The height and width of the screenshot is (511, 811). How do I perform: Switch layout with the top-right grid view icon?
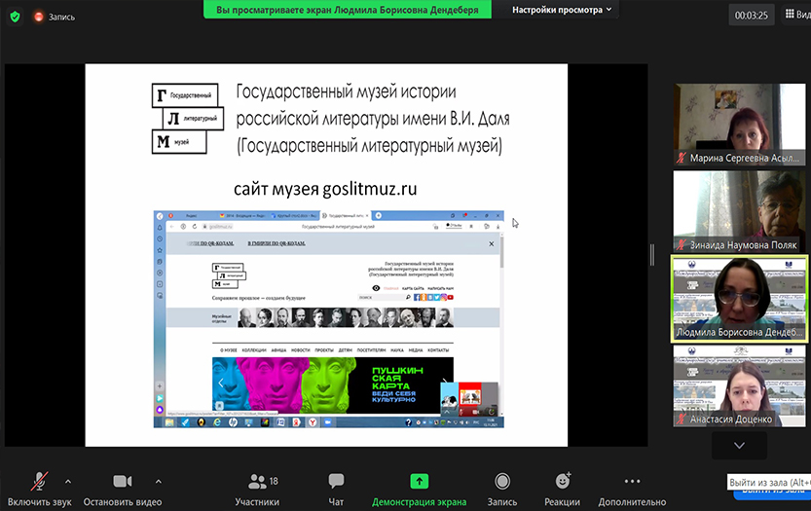pos(793,16)
